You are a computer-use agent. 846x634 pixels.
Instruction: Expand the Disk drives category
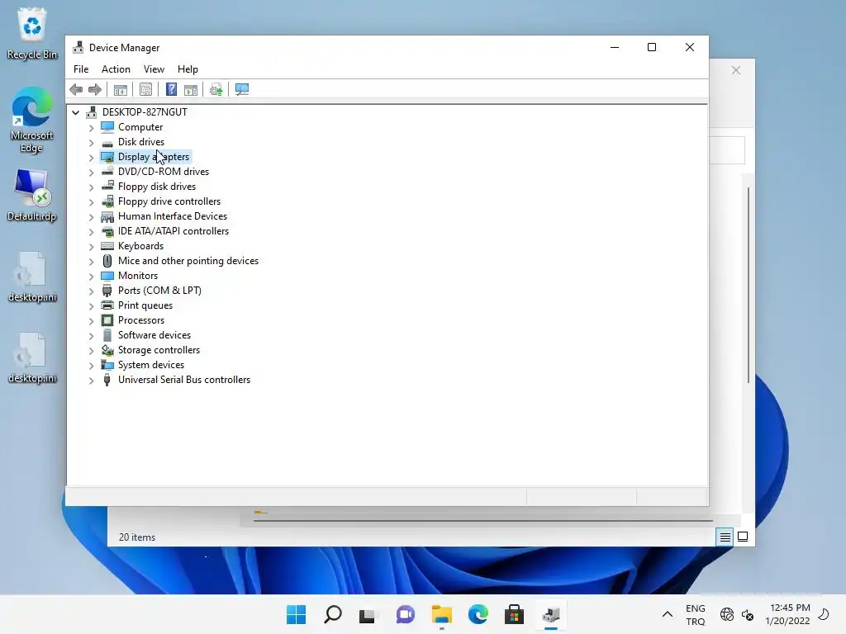point(91,142)
